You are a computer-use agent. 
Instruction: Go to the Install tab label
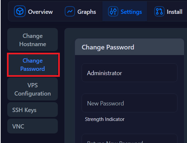174,12
